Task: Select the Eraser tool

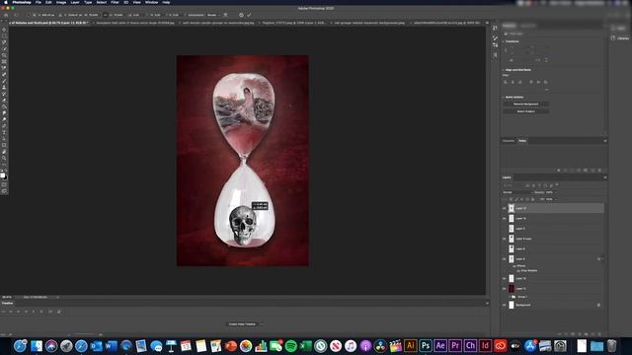Action: tap(4, 101)
